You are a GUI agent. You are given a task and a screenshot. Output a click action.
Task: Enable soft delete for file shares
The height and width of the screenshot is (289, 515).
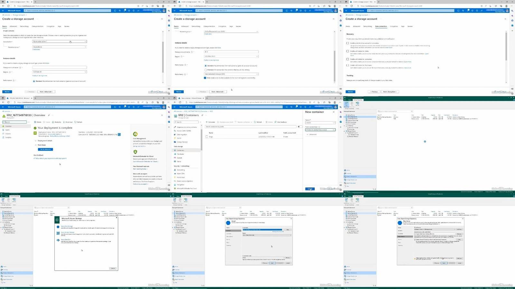(x=348, y=65)
